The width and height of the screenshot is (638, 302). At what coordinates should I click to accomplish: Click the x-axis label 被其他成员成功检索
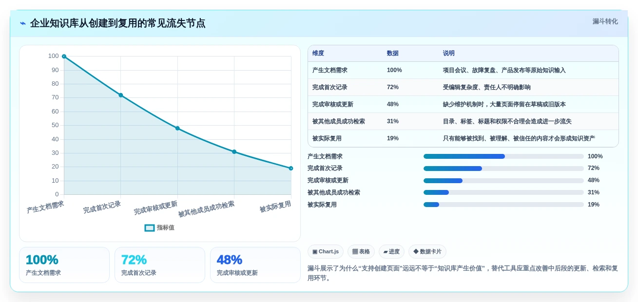(206, 209)
